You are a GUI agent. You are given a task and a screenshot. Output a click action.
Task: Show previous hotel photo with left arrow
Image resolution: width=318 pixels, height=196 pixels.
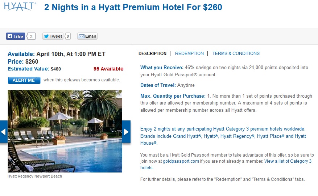4,132
